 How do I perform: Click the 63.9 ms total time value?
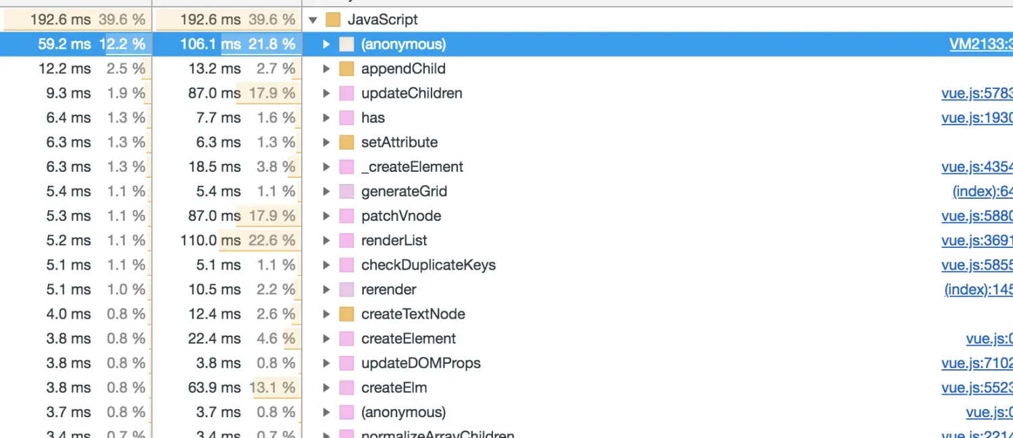214,388
